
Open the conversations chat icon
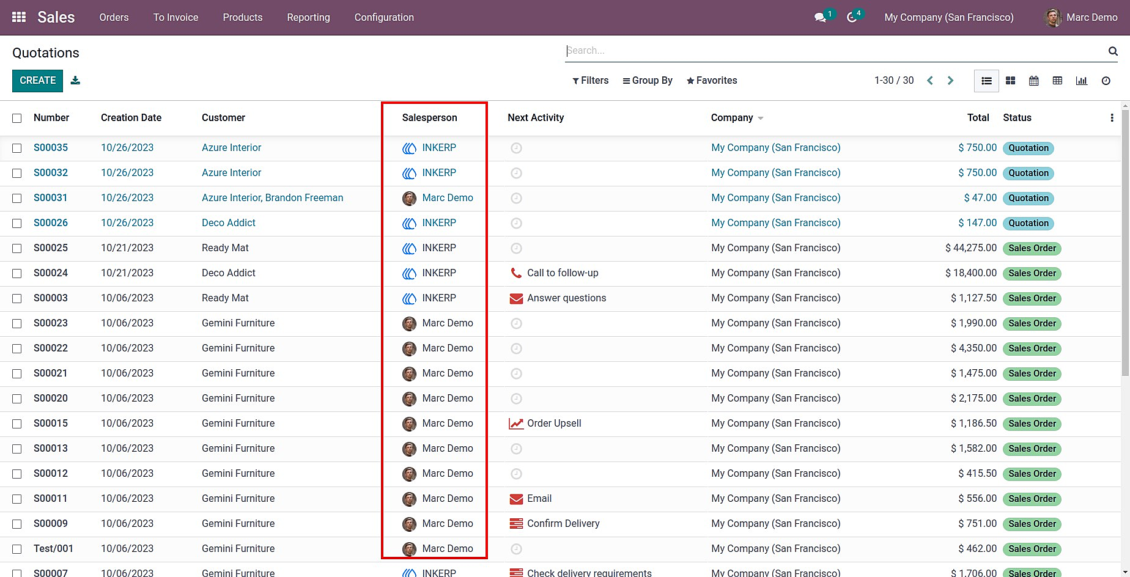tap(821, 17)
